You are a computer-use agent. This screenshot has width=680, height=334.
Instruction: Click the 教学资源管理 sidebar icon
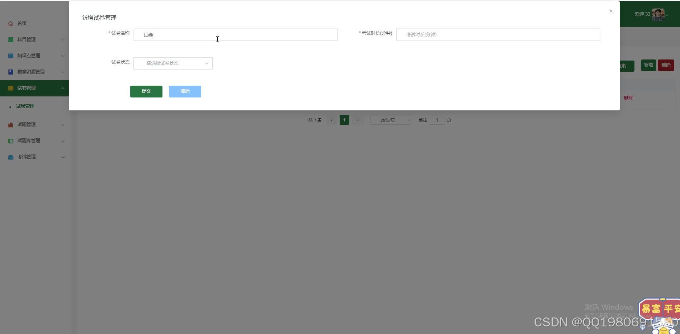click(10, 72)
